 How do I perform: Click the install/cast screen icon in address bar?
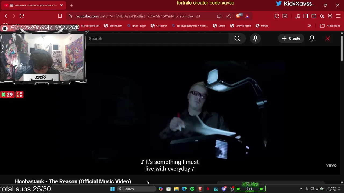220,16
